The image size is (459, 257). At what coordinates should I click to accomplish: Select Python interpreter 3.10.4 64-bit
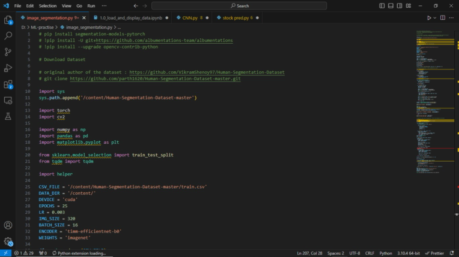pos(409,253)
